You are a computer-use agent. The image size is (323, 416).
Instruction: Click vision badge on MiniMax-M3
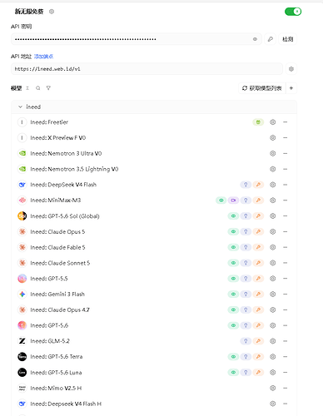(221, 201)
